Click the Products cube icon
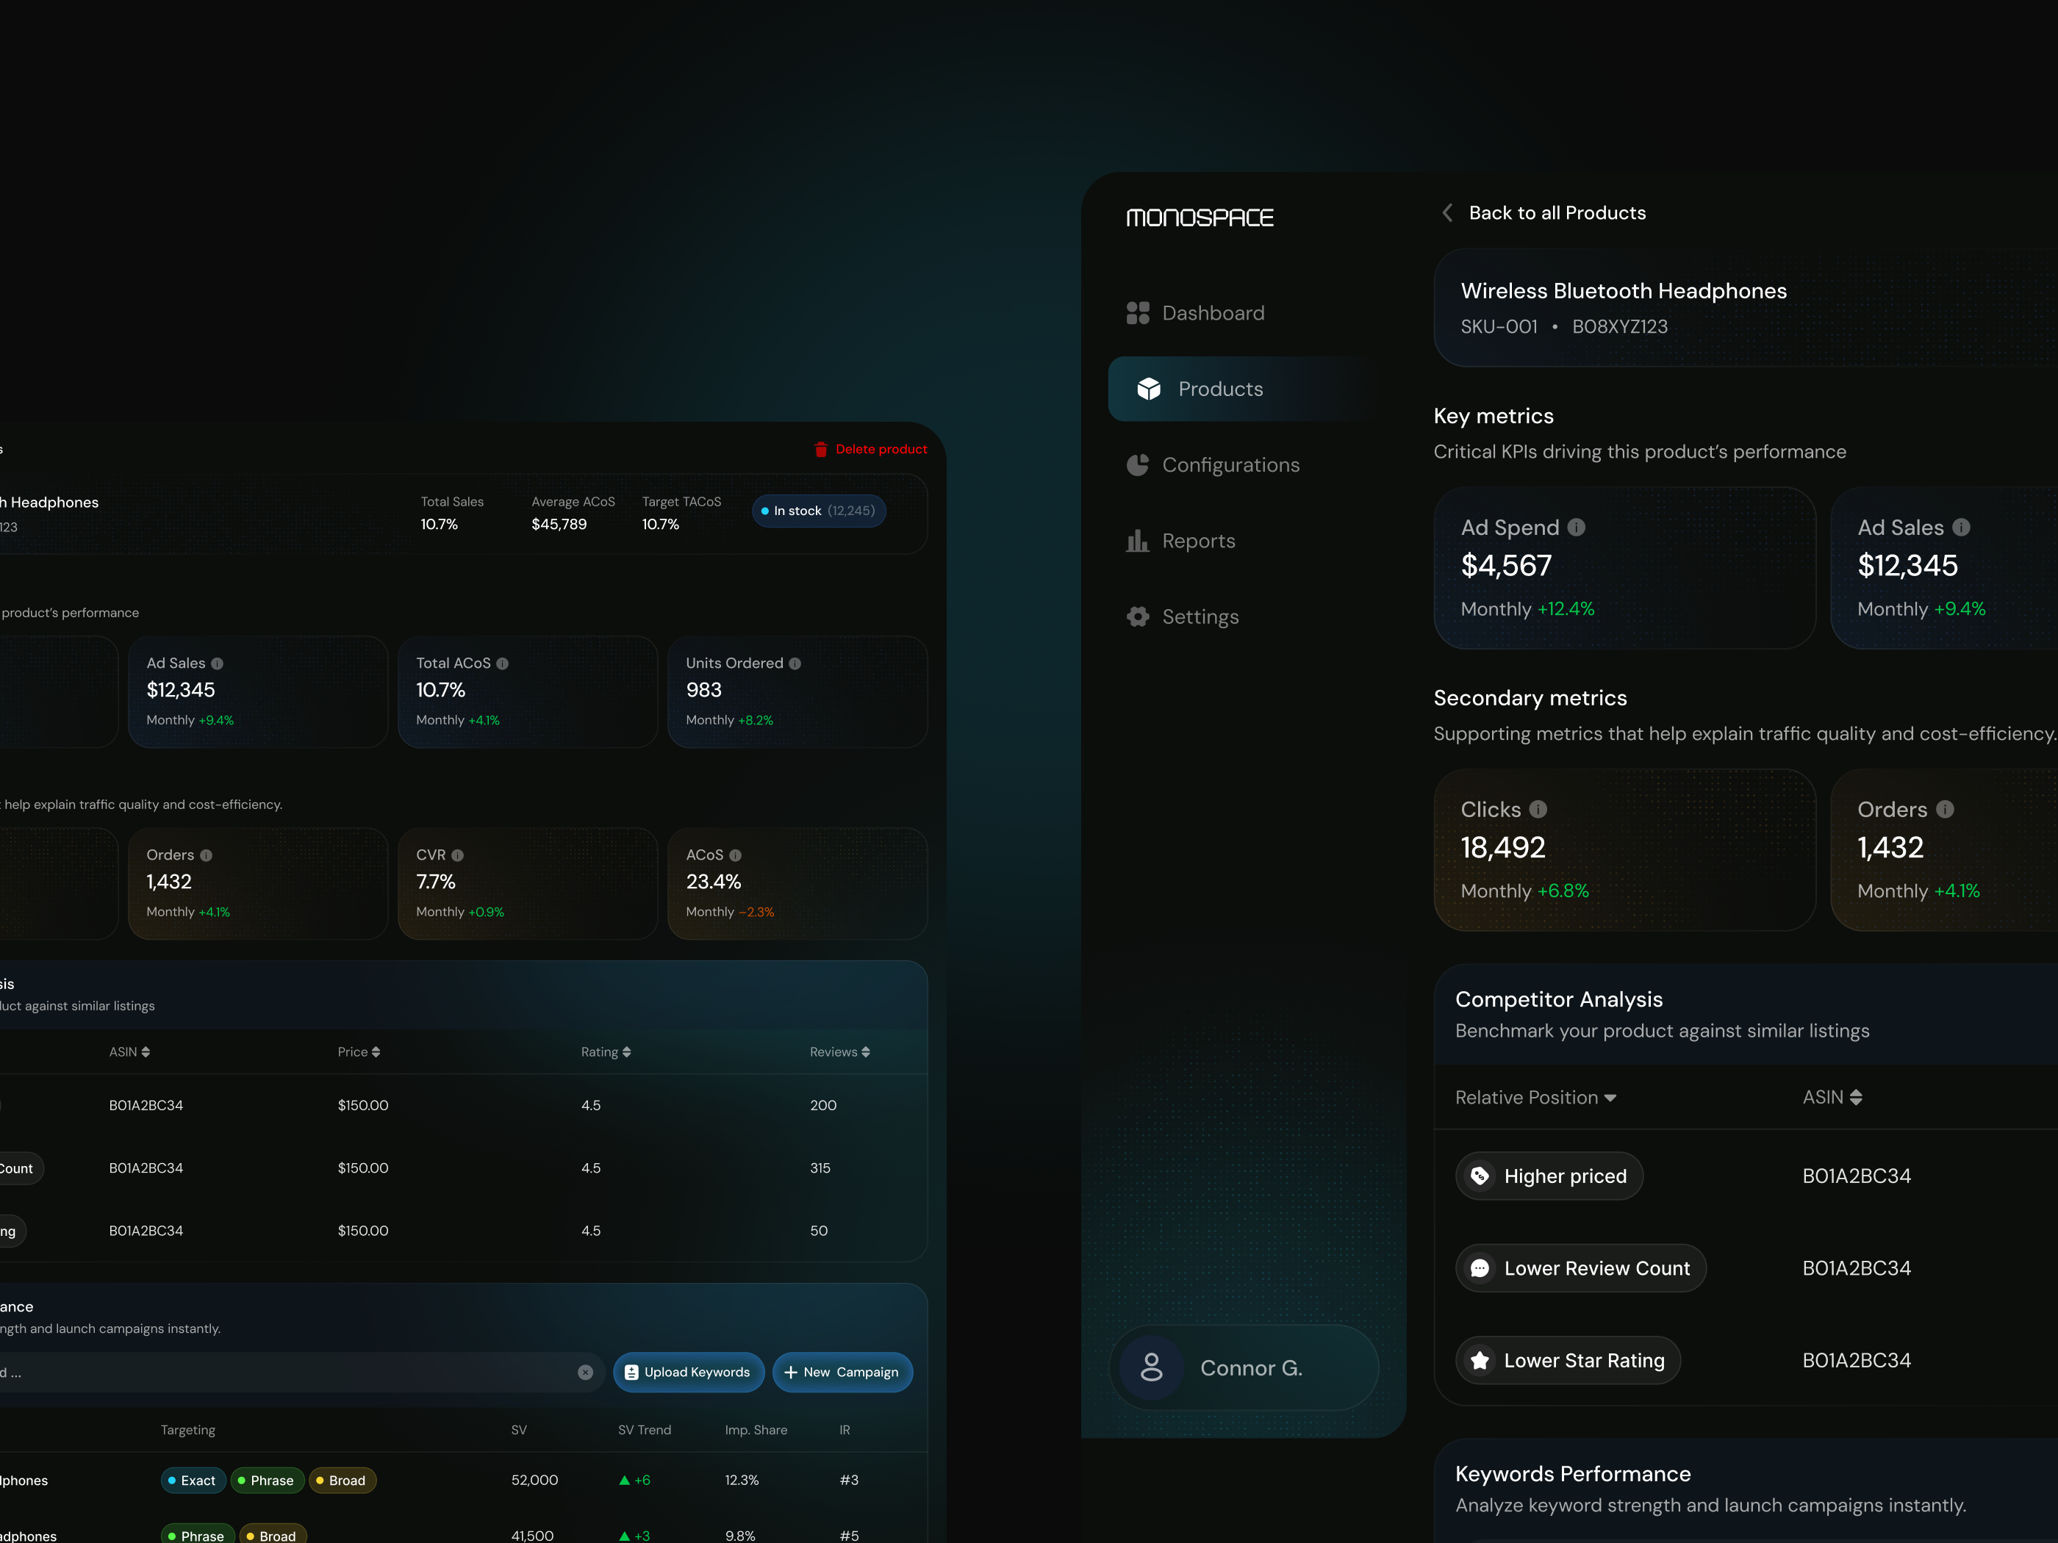The image size is (2058, 1543). click(x=1149, y=389)
